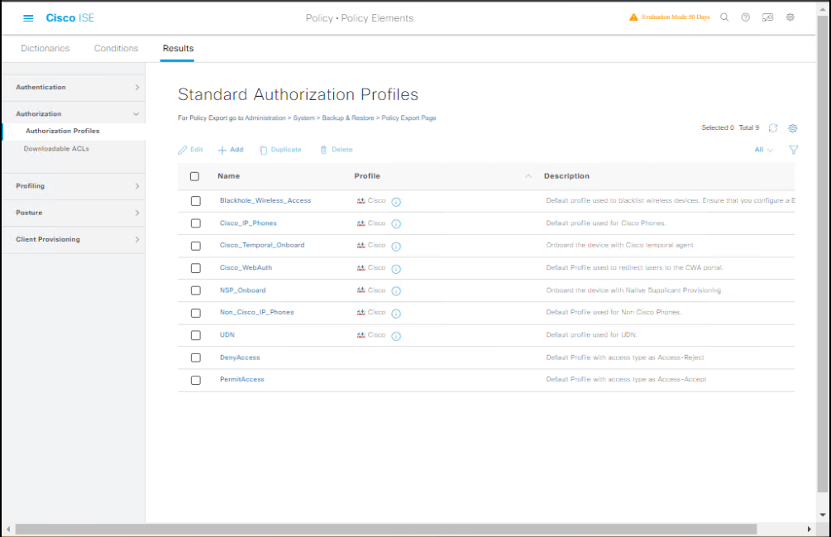The image size is (831, 537).
Task: Click the Evaluation Mode warning triangle icon
Action: (x=633, y=17)
